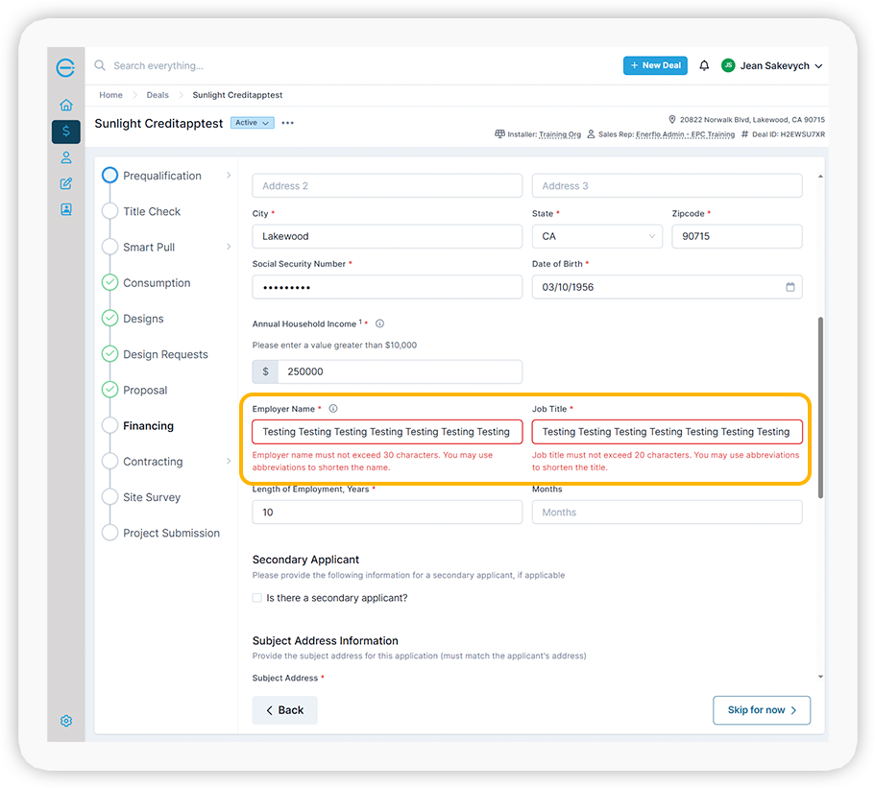Open the Contacts person icon in the sidebar
This screenshot has height=788, width=875.
click(65, 157)
